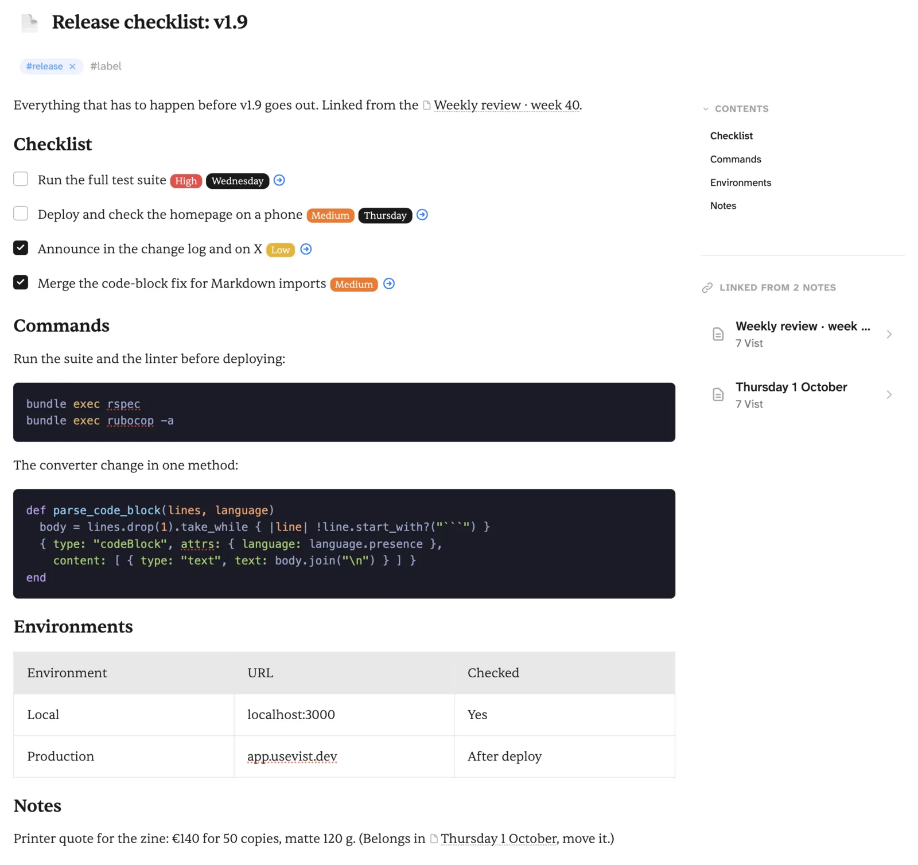Screen dimensions: 918x865
Task: Expand the Weekly review linked note chevron
Action: (x=889, y=334)
